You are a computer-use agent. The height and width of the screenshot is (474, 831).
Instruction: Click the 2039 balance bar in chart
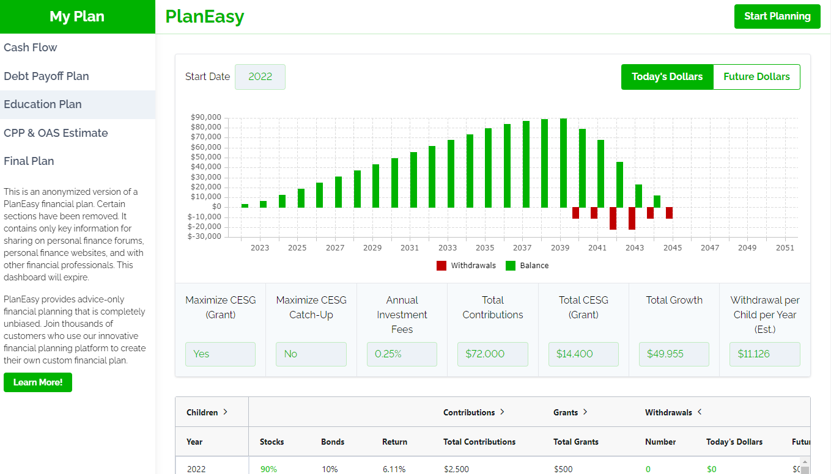click(x=564, y=163)
